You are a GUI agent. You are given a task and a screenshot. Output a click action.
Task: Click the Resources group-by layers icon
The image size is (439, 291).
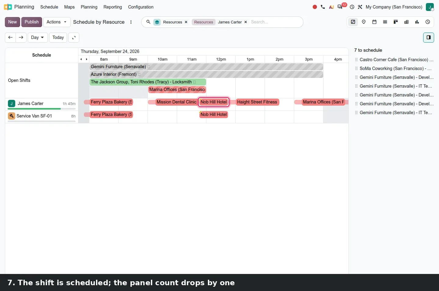[157, 22]
